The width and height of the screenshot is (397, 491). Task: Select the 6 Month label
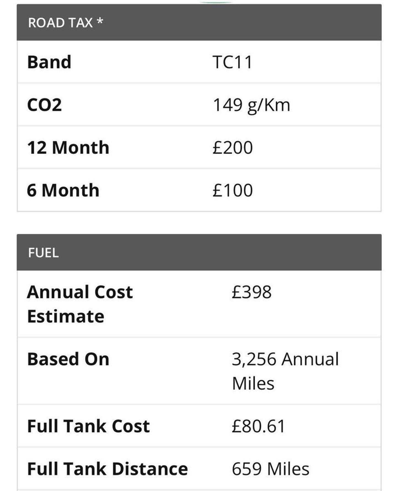(x=63, y=190)
